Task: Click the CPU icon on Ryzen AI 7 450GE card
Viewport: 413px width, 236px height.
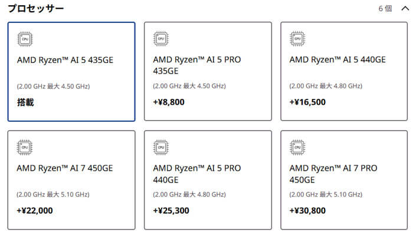Action: pos(25,148)
